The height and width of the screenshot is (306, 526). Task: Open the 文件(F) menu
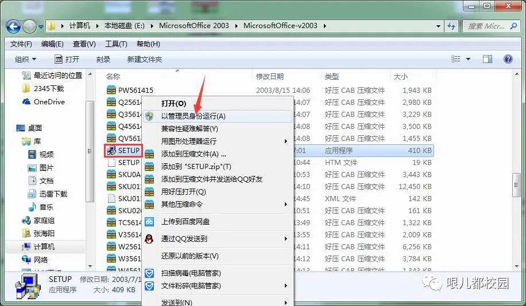coord(21,44)
